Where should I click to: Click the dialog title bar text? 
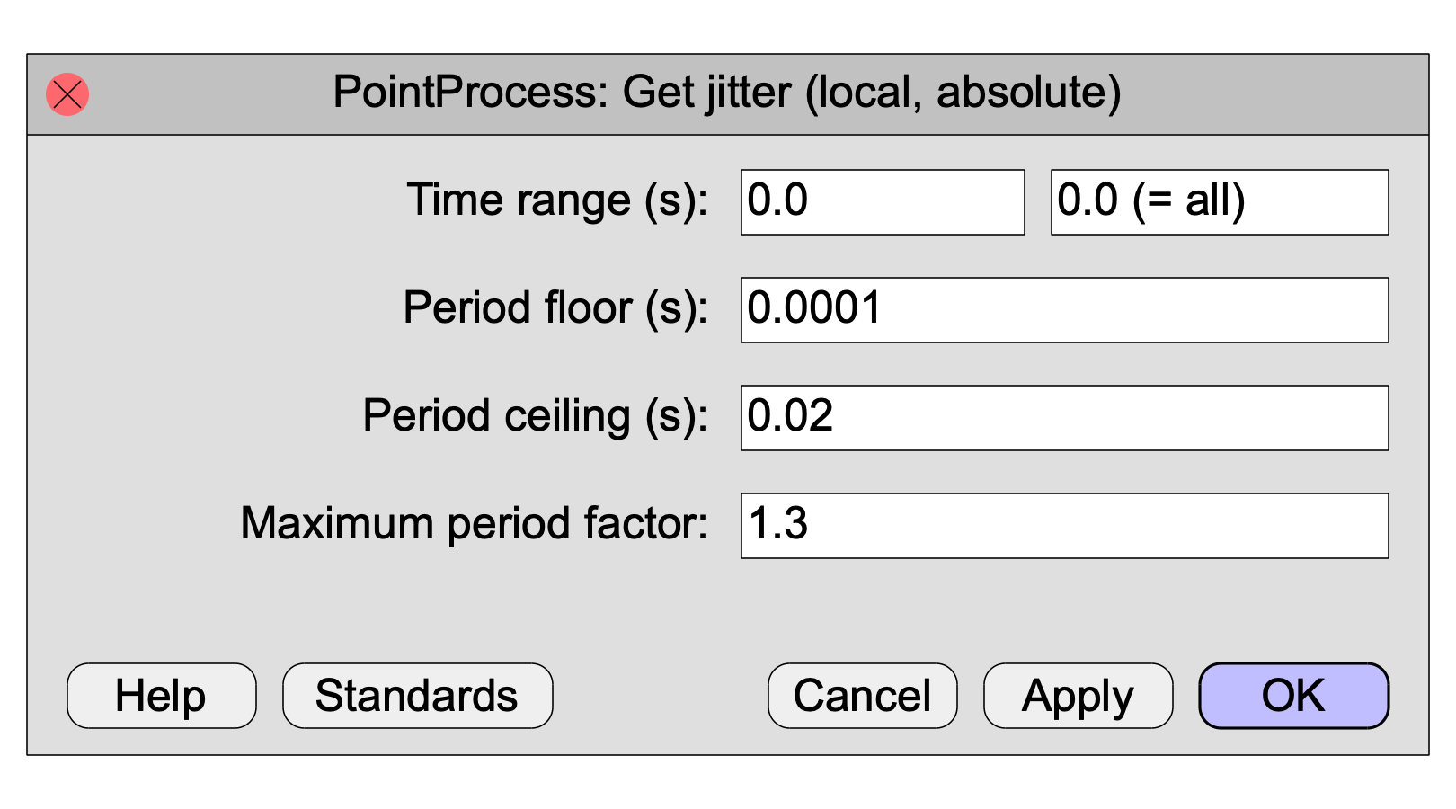tap(727, 93)
